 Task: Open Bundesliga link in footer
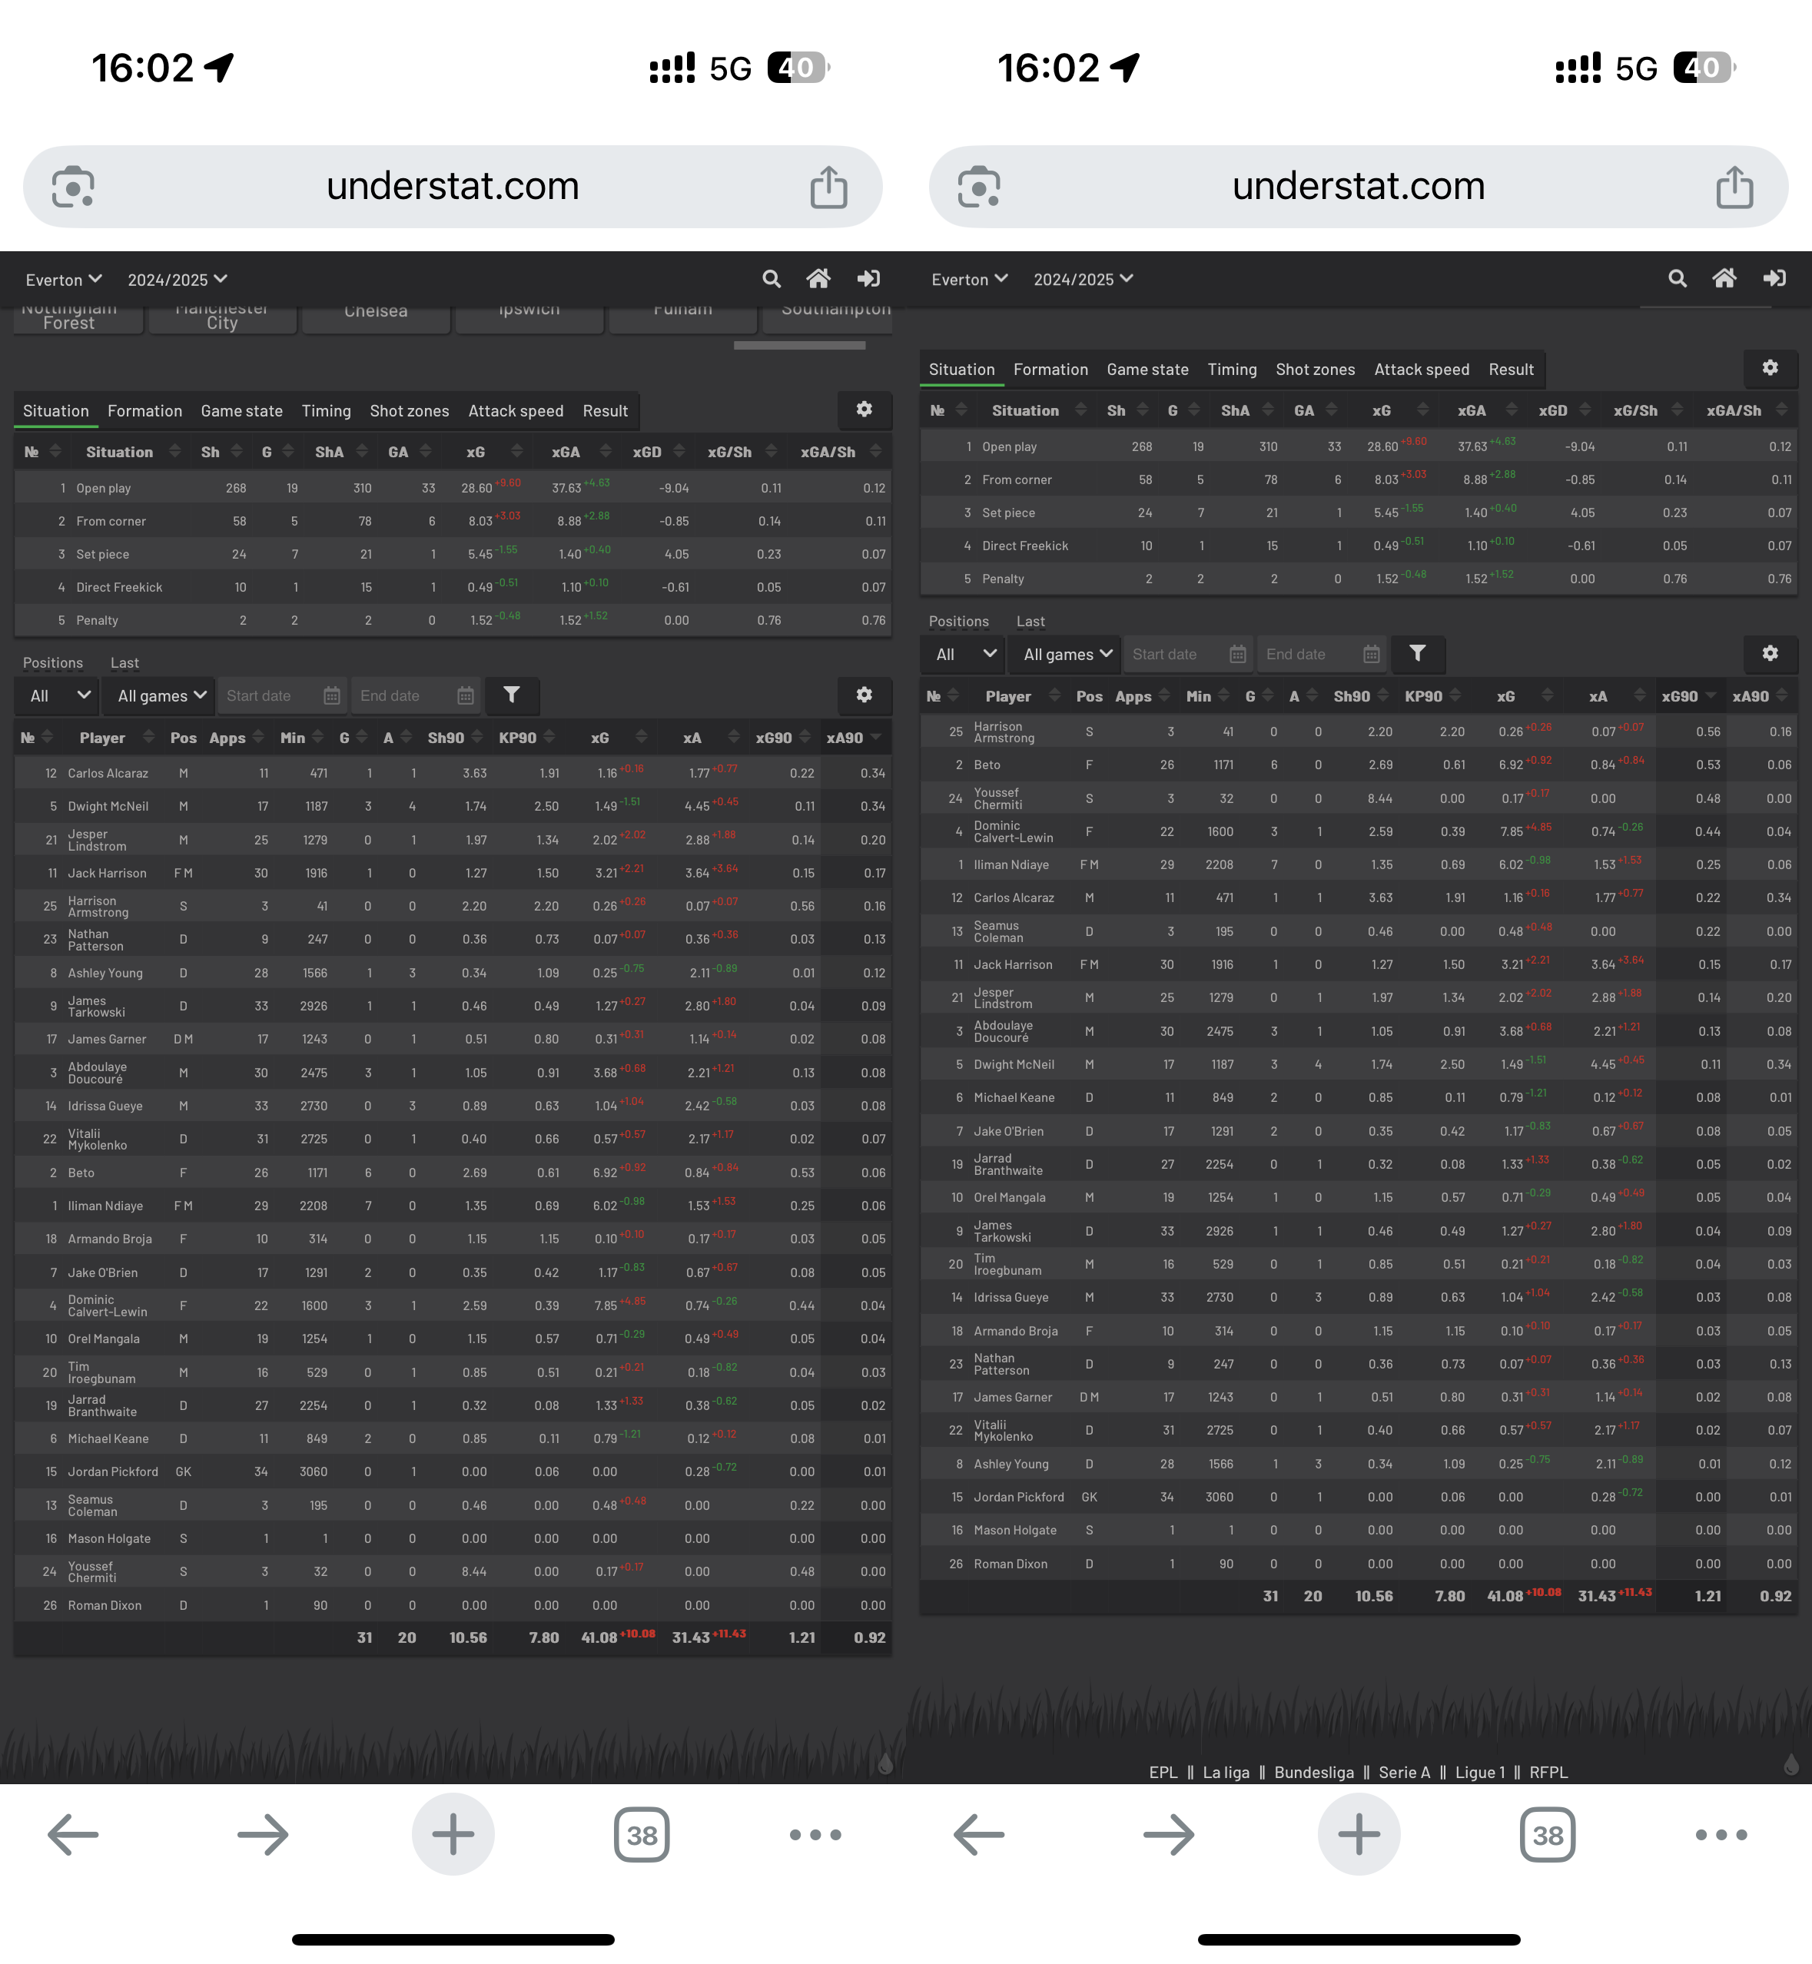coord(1313,1772)
